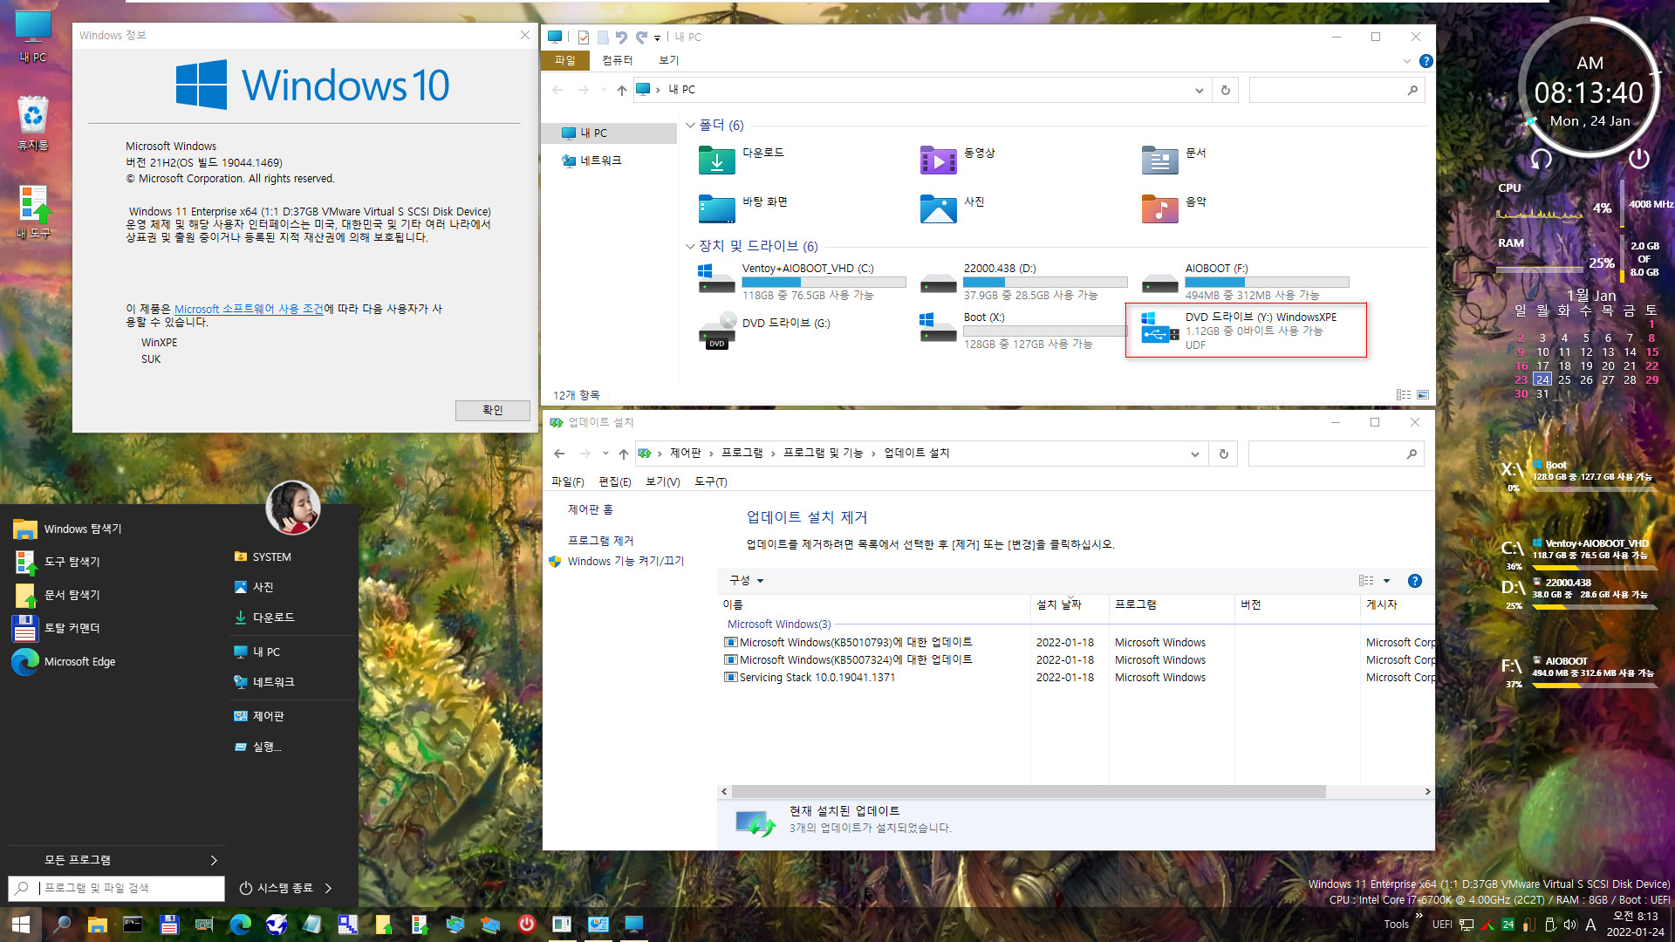Open Help in the 내 PC window
The image size is (1675, 942).
[x=1425, y=60]
